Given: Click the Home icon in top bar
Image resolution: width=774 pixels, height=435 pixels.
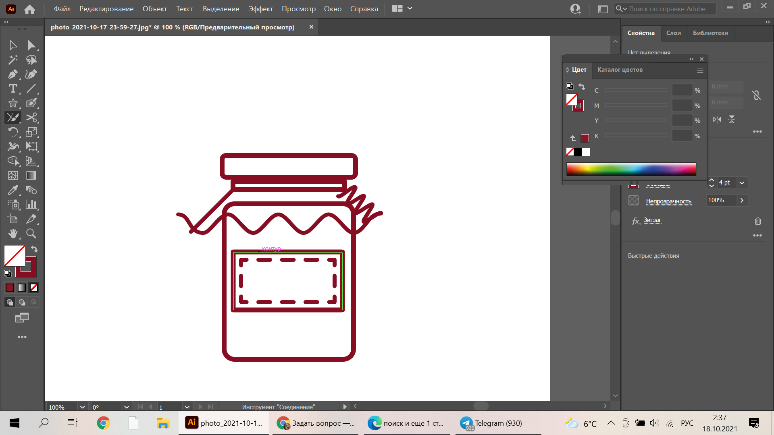Looking at the screenshot, I should tap(29, 9).
